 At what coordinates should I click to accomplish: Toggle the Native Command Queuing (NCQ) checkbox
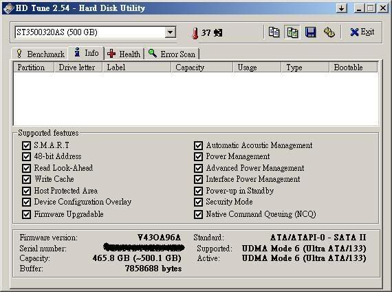coord(198,215)
